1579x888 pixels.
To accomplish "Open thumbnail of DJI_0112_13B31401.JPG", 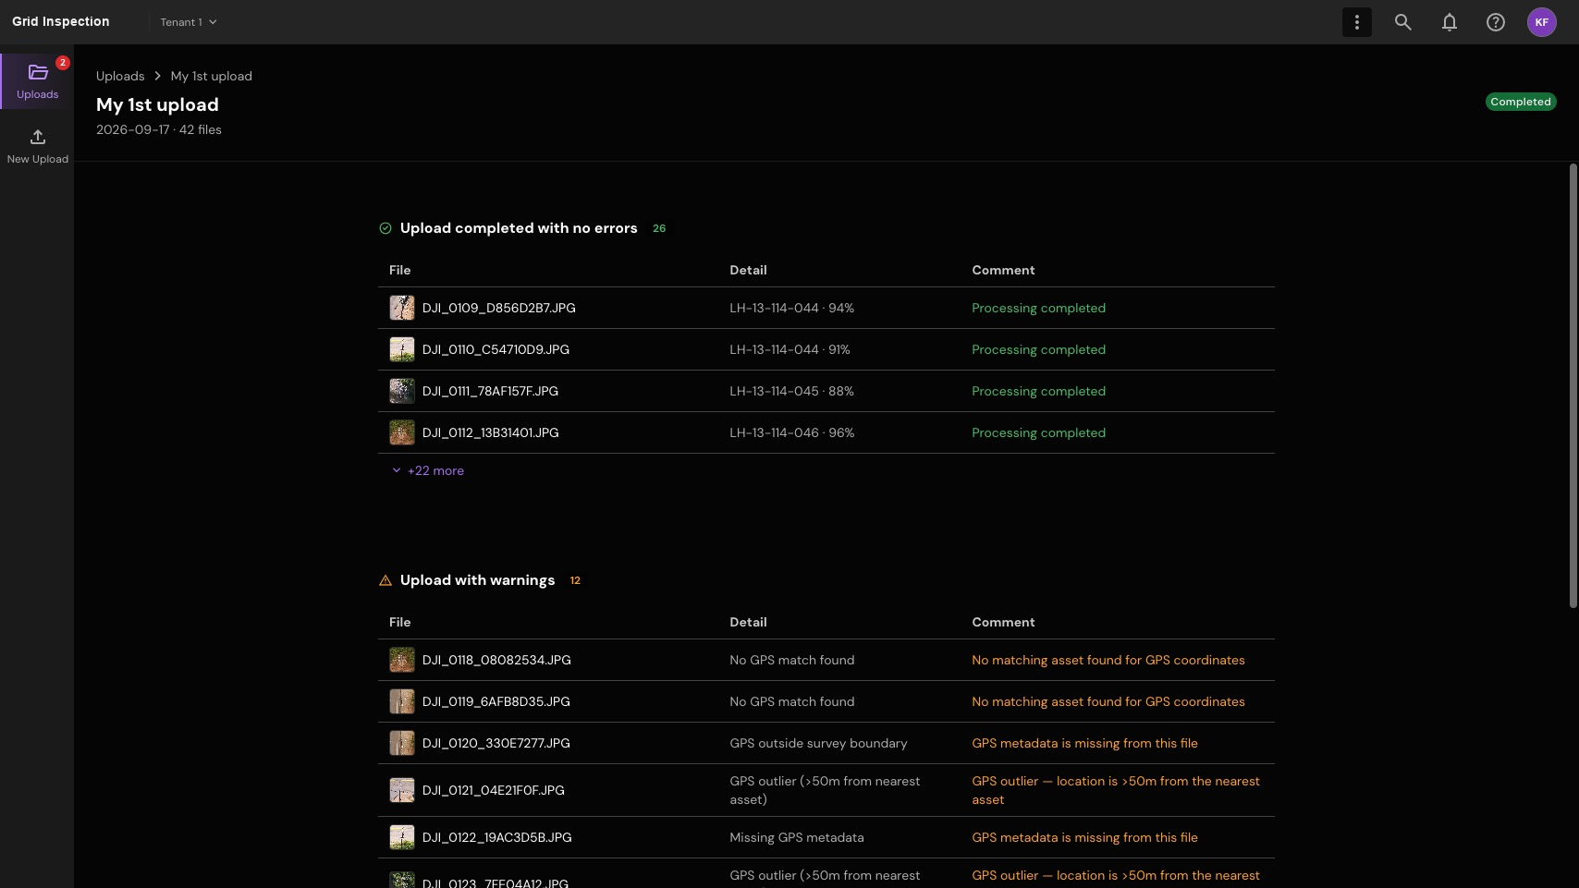I will point(402,432).
